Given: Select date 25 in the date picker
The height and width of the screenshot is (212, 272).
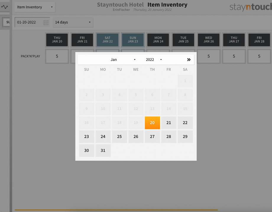Looking at the screenshot, I should pyautogui.click(x=119, y=137).
